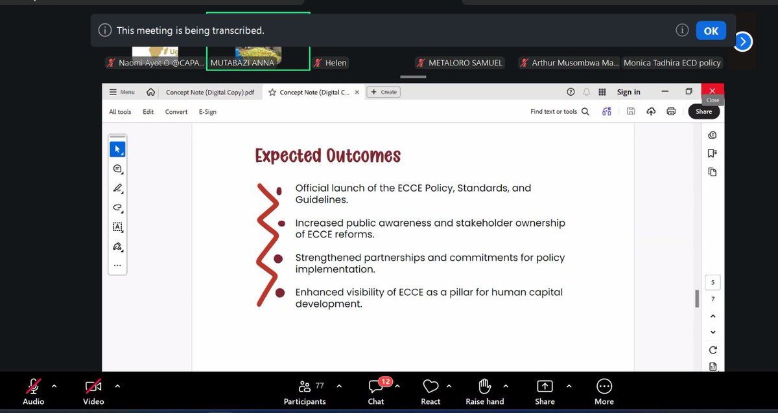Click the transcription info icon beside OK
Screen dimensions: 778x413
point(681,30)
